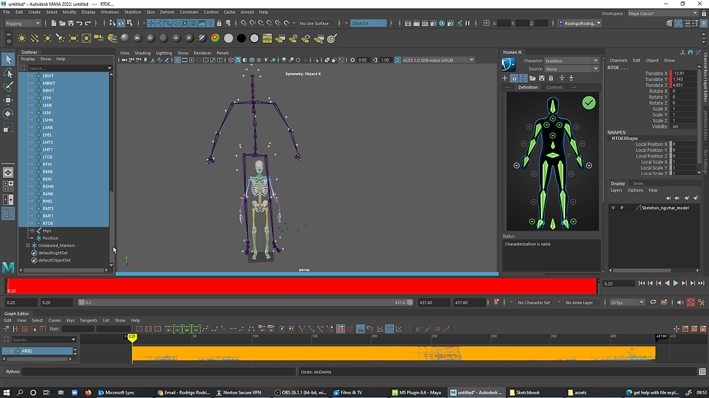Screen dimensions: 709x398
Task: Click the Go to start of playback button
Action: 641,283
